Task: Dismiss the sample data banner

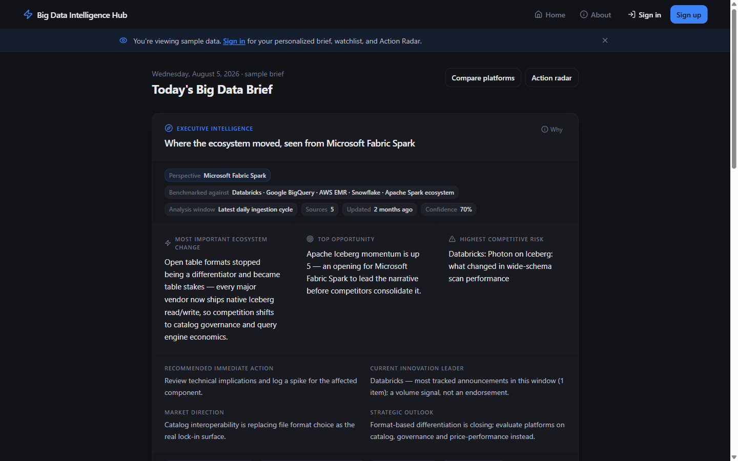Action: click(x=605, y=40)
